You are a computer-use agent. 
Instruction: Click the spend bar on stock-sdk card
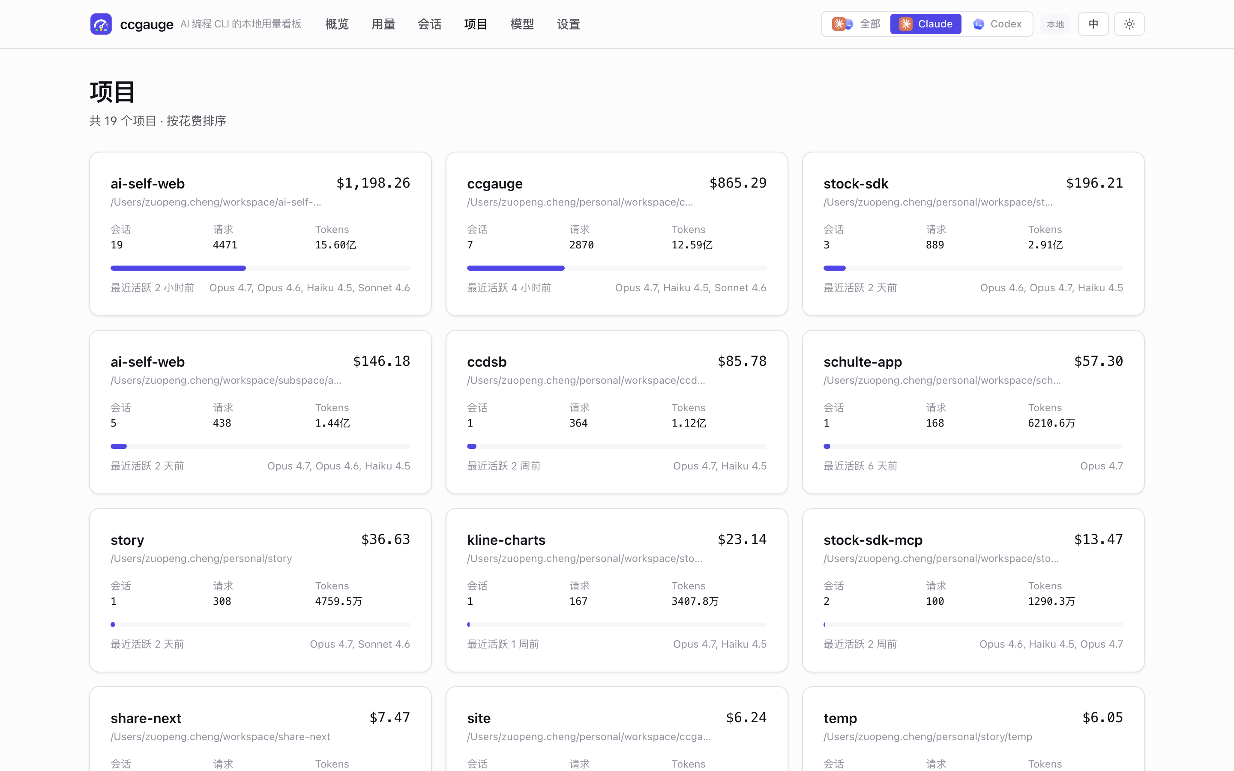pos(973,268)
